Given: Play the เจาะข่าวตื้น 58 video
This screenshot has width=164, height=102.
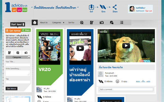Looking at the screenshot, I should tap(80, 48).
